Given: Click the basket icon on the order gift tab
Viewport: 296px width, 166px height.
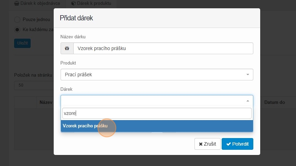Looking at the screenshot, I should pyautogui.click(x=17, y=3).
